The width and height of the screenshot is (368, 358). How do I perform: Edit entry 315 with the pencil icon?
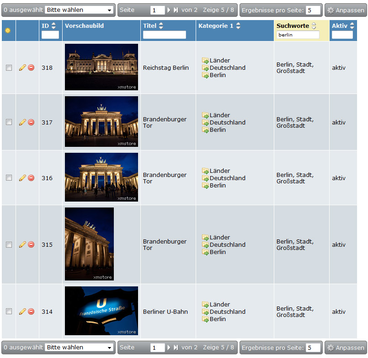(22, 244)
